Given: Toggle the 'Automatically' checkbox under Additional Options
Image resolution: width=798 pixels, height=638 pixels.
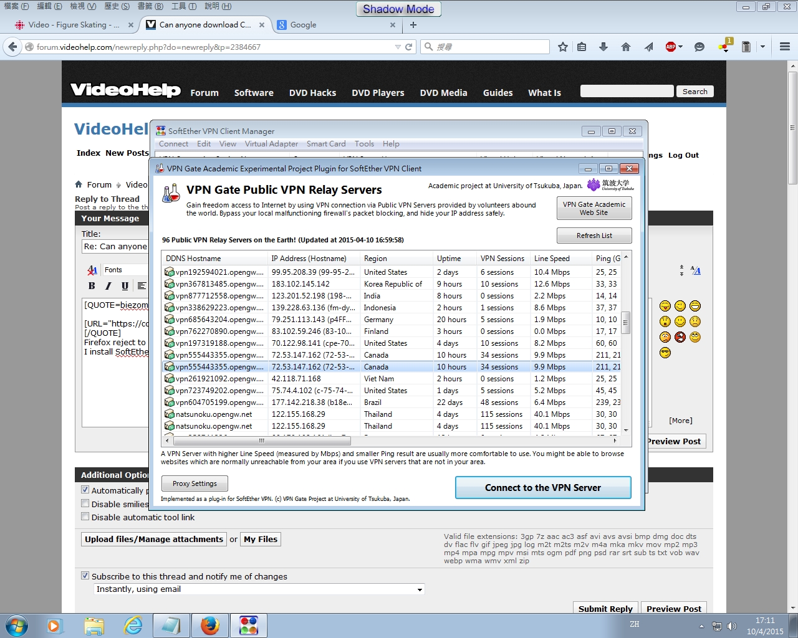Looking at the screenshot, I should click(x=85, y=490).
